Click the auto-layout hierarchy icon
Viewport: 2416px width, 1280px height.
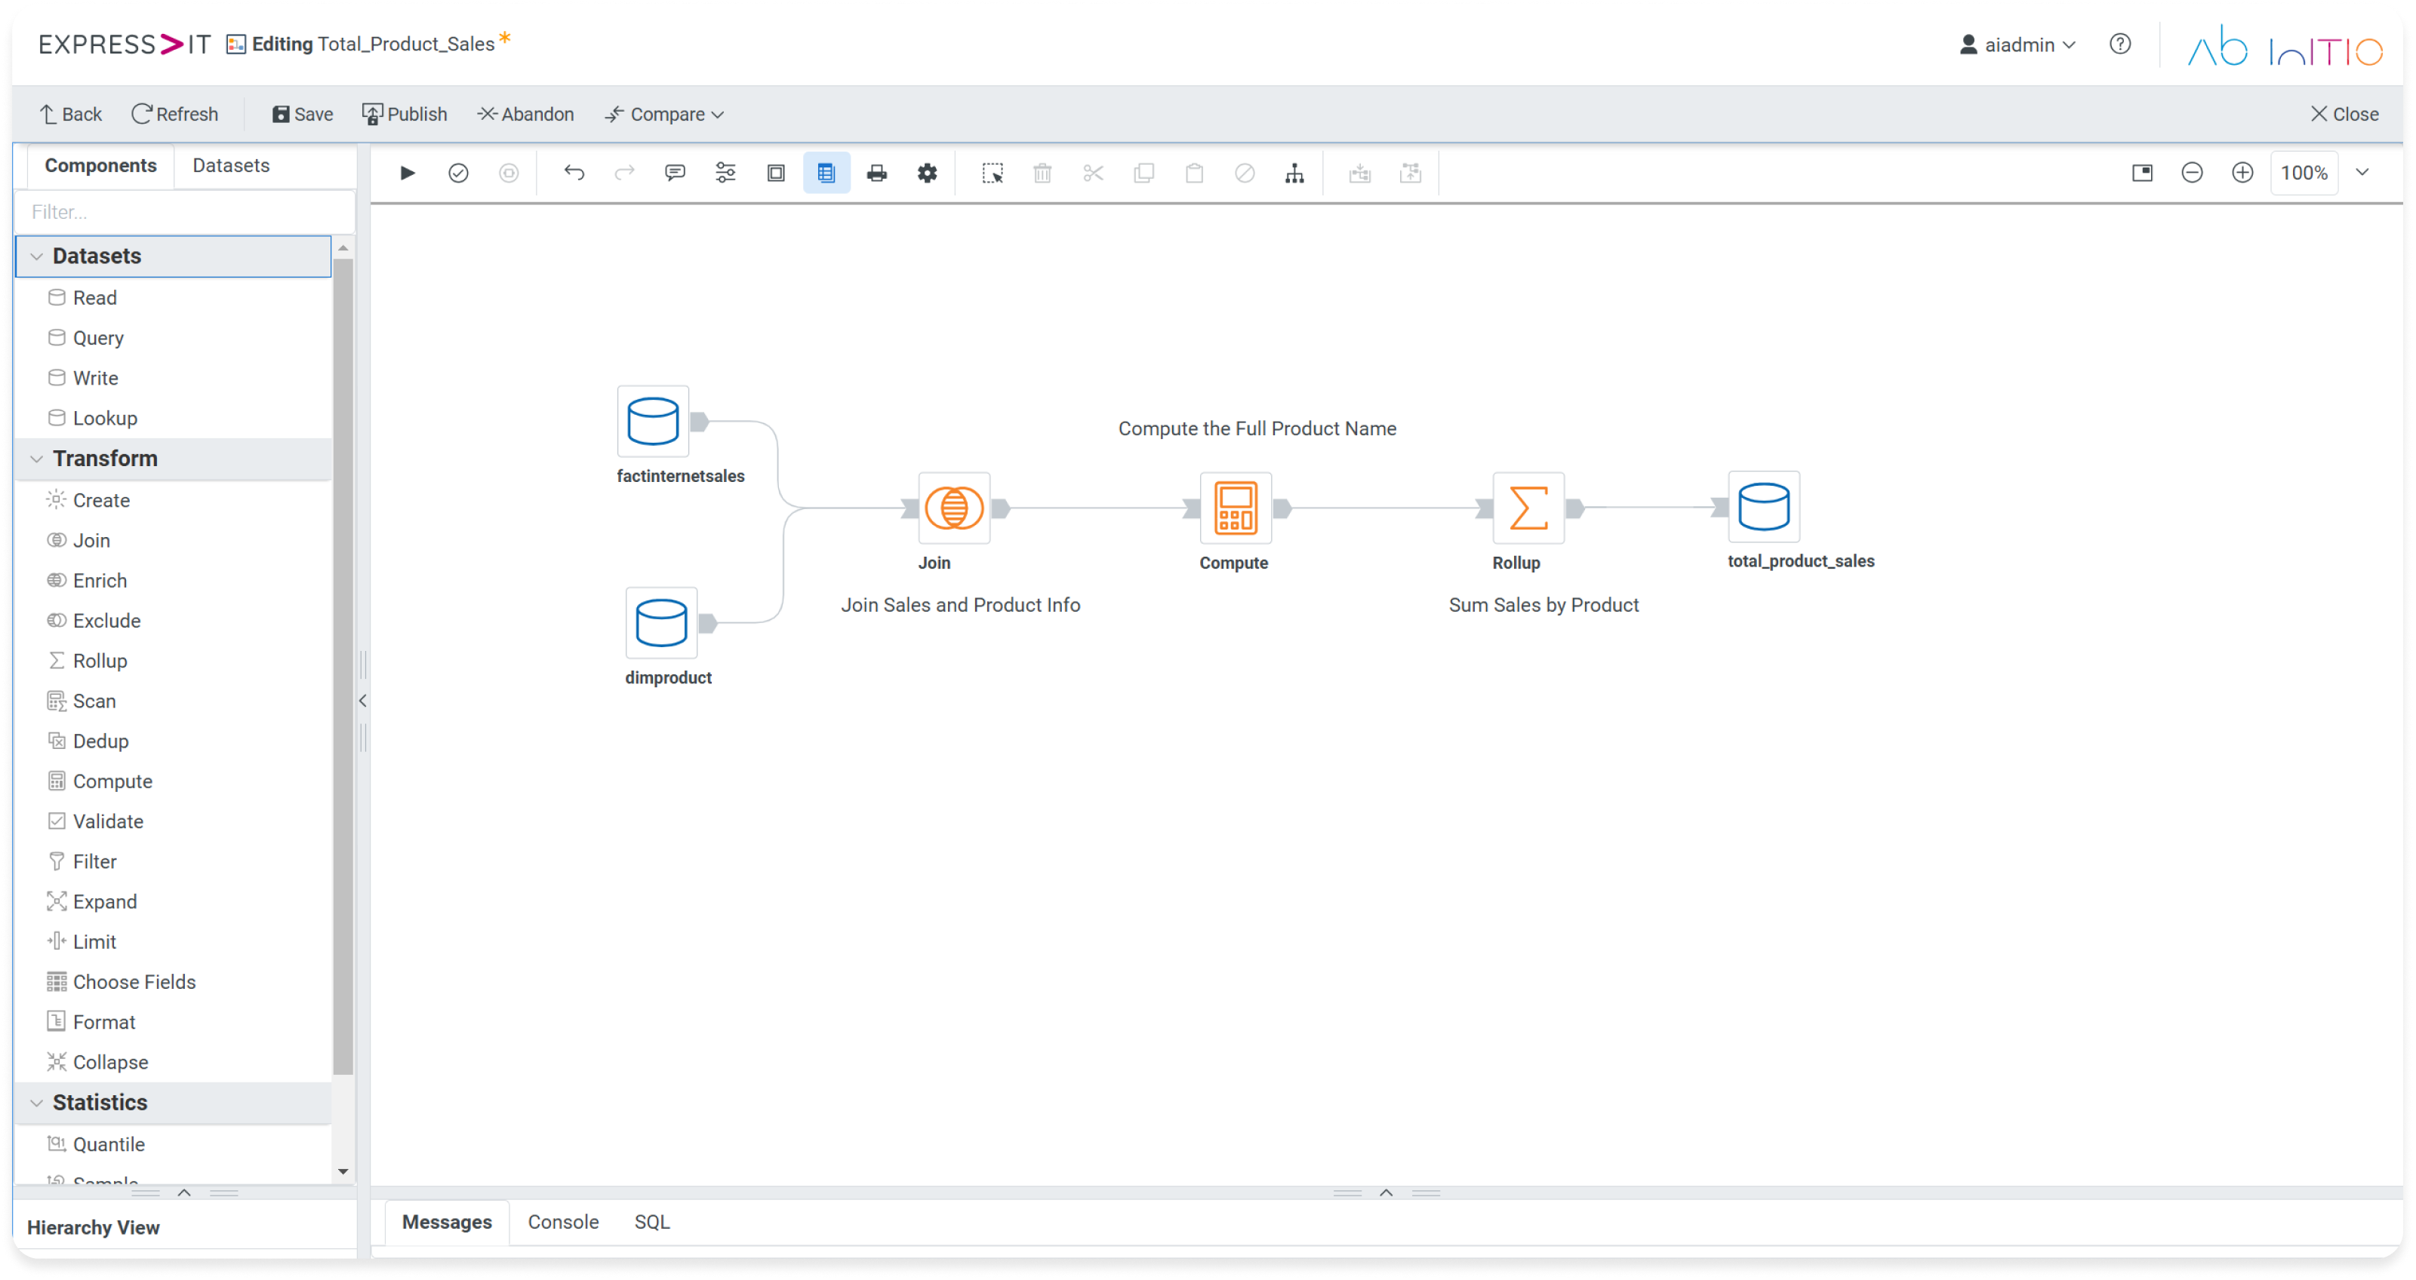pos(1294,173)
